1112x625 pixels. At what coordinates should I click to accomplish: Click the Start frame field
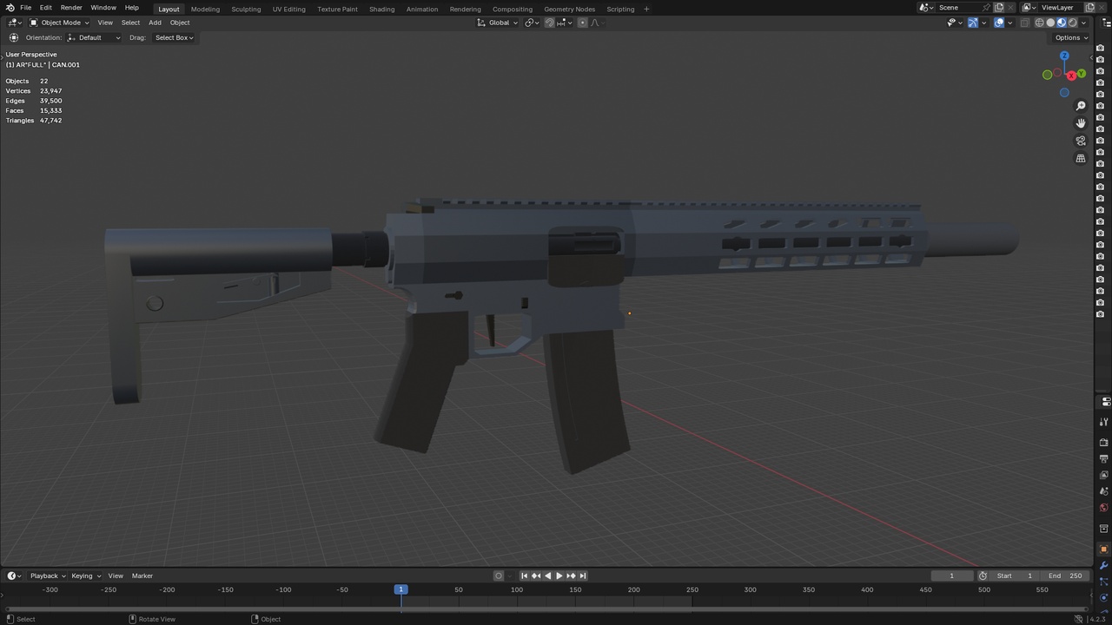1016,576
